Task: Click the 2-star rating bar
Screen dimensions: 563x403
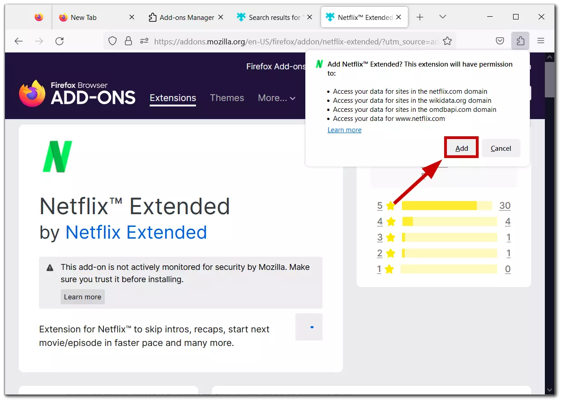Action: click(450, 253)
